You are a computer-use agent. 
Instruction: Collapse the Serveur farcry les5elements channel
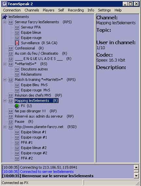(x=5, y=22)
